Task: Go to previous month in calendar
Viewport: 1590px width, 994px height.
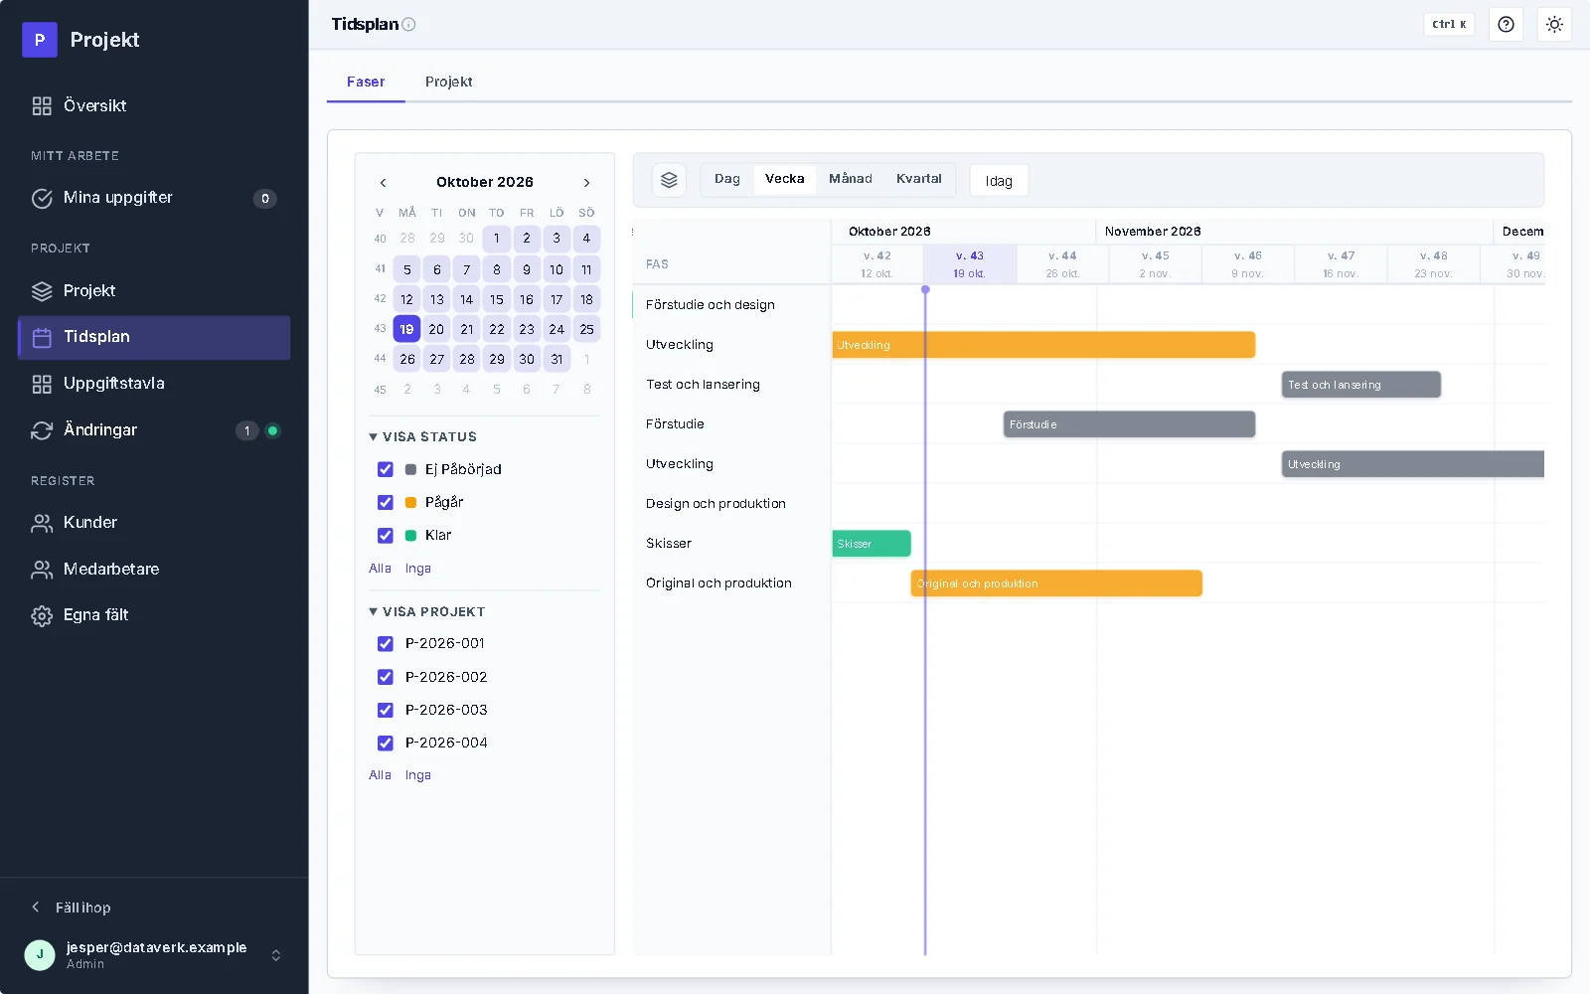Action: (x=383, y=183)
